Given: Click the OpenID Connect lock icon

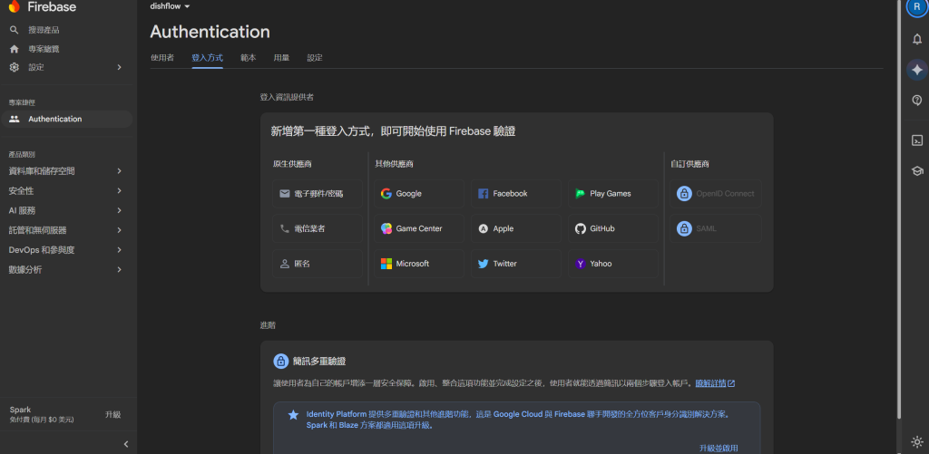Looking at the screenshot, I should (684, 194).
